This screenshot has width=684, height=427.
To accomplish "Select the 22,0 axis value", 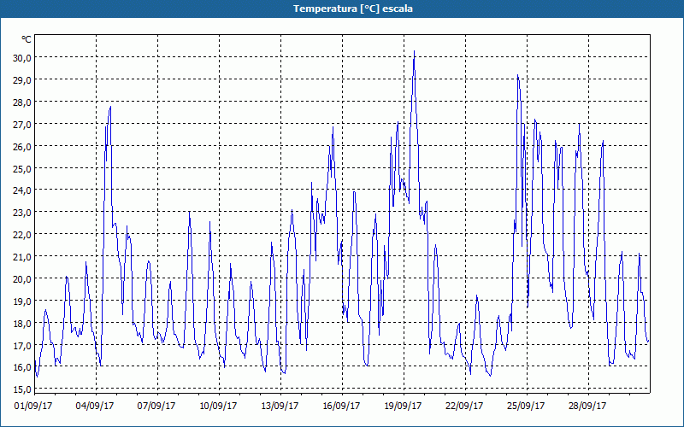I will point(22,234).
